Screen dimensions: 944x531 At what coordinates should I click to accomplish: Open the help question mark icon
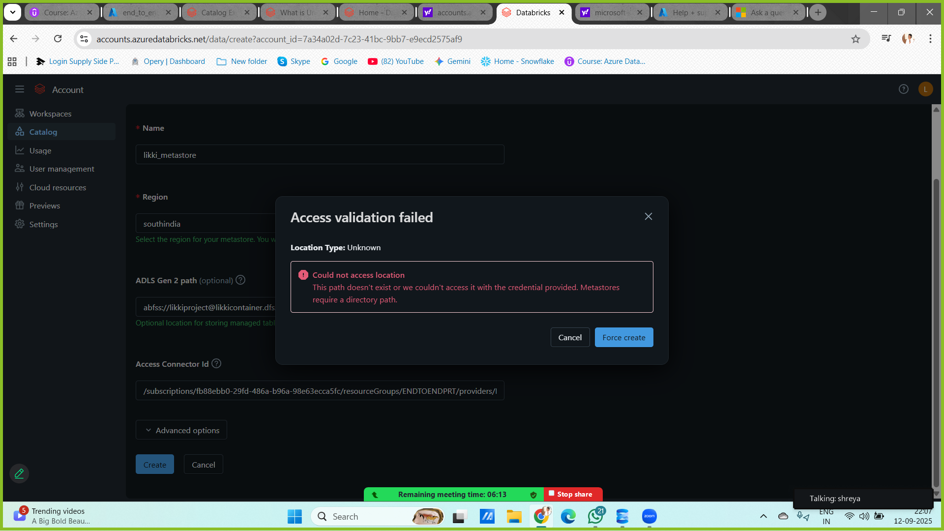(904, 89)
